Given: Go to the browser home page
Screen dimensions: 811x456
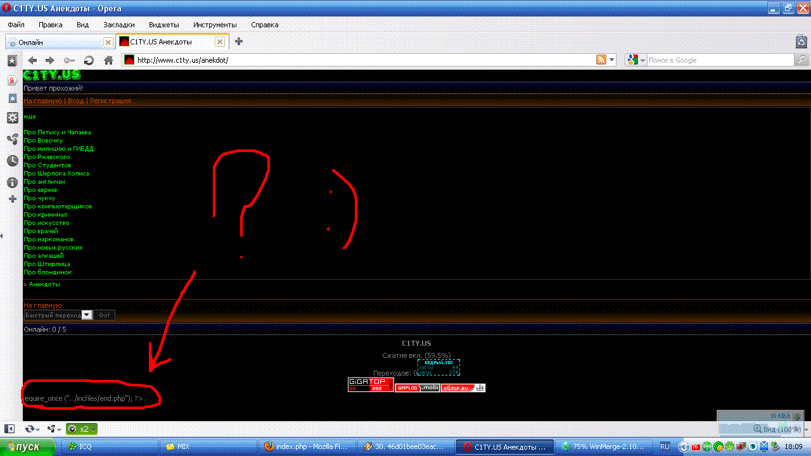Looking at the screenshot, I should [x=108, y=60].
